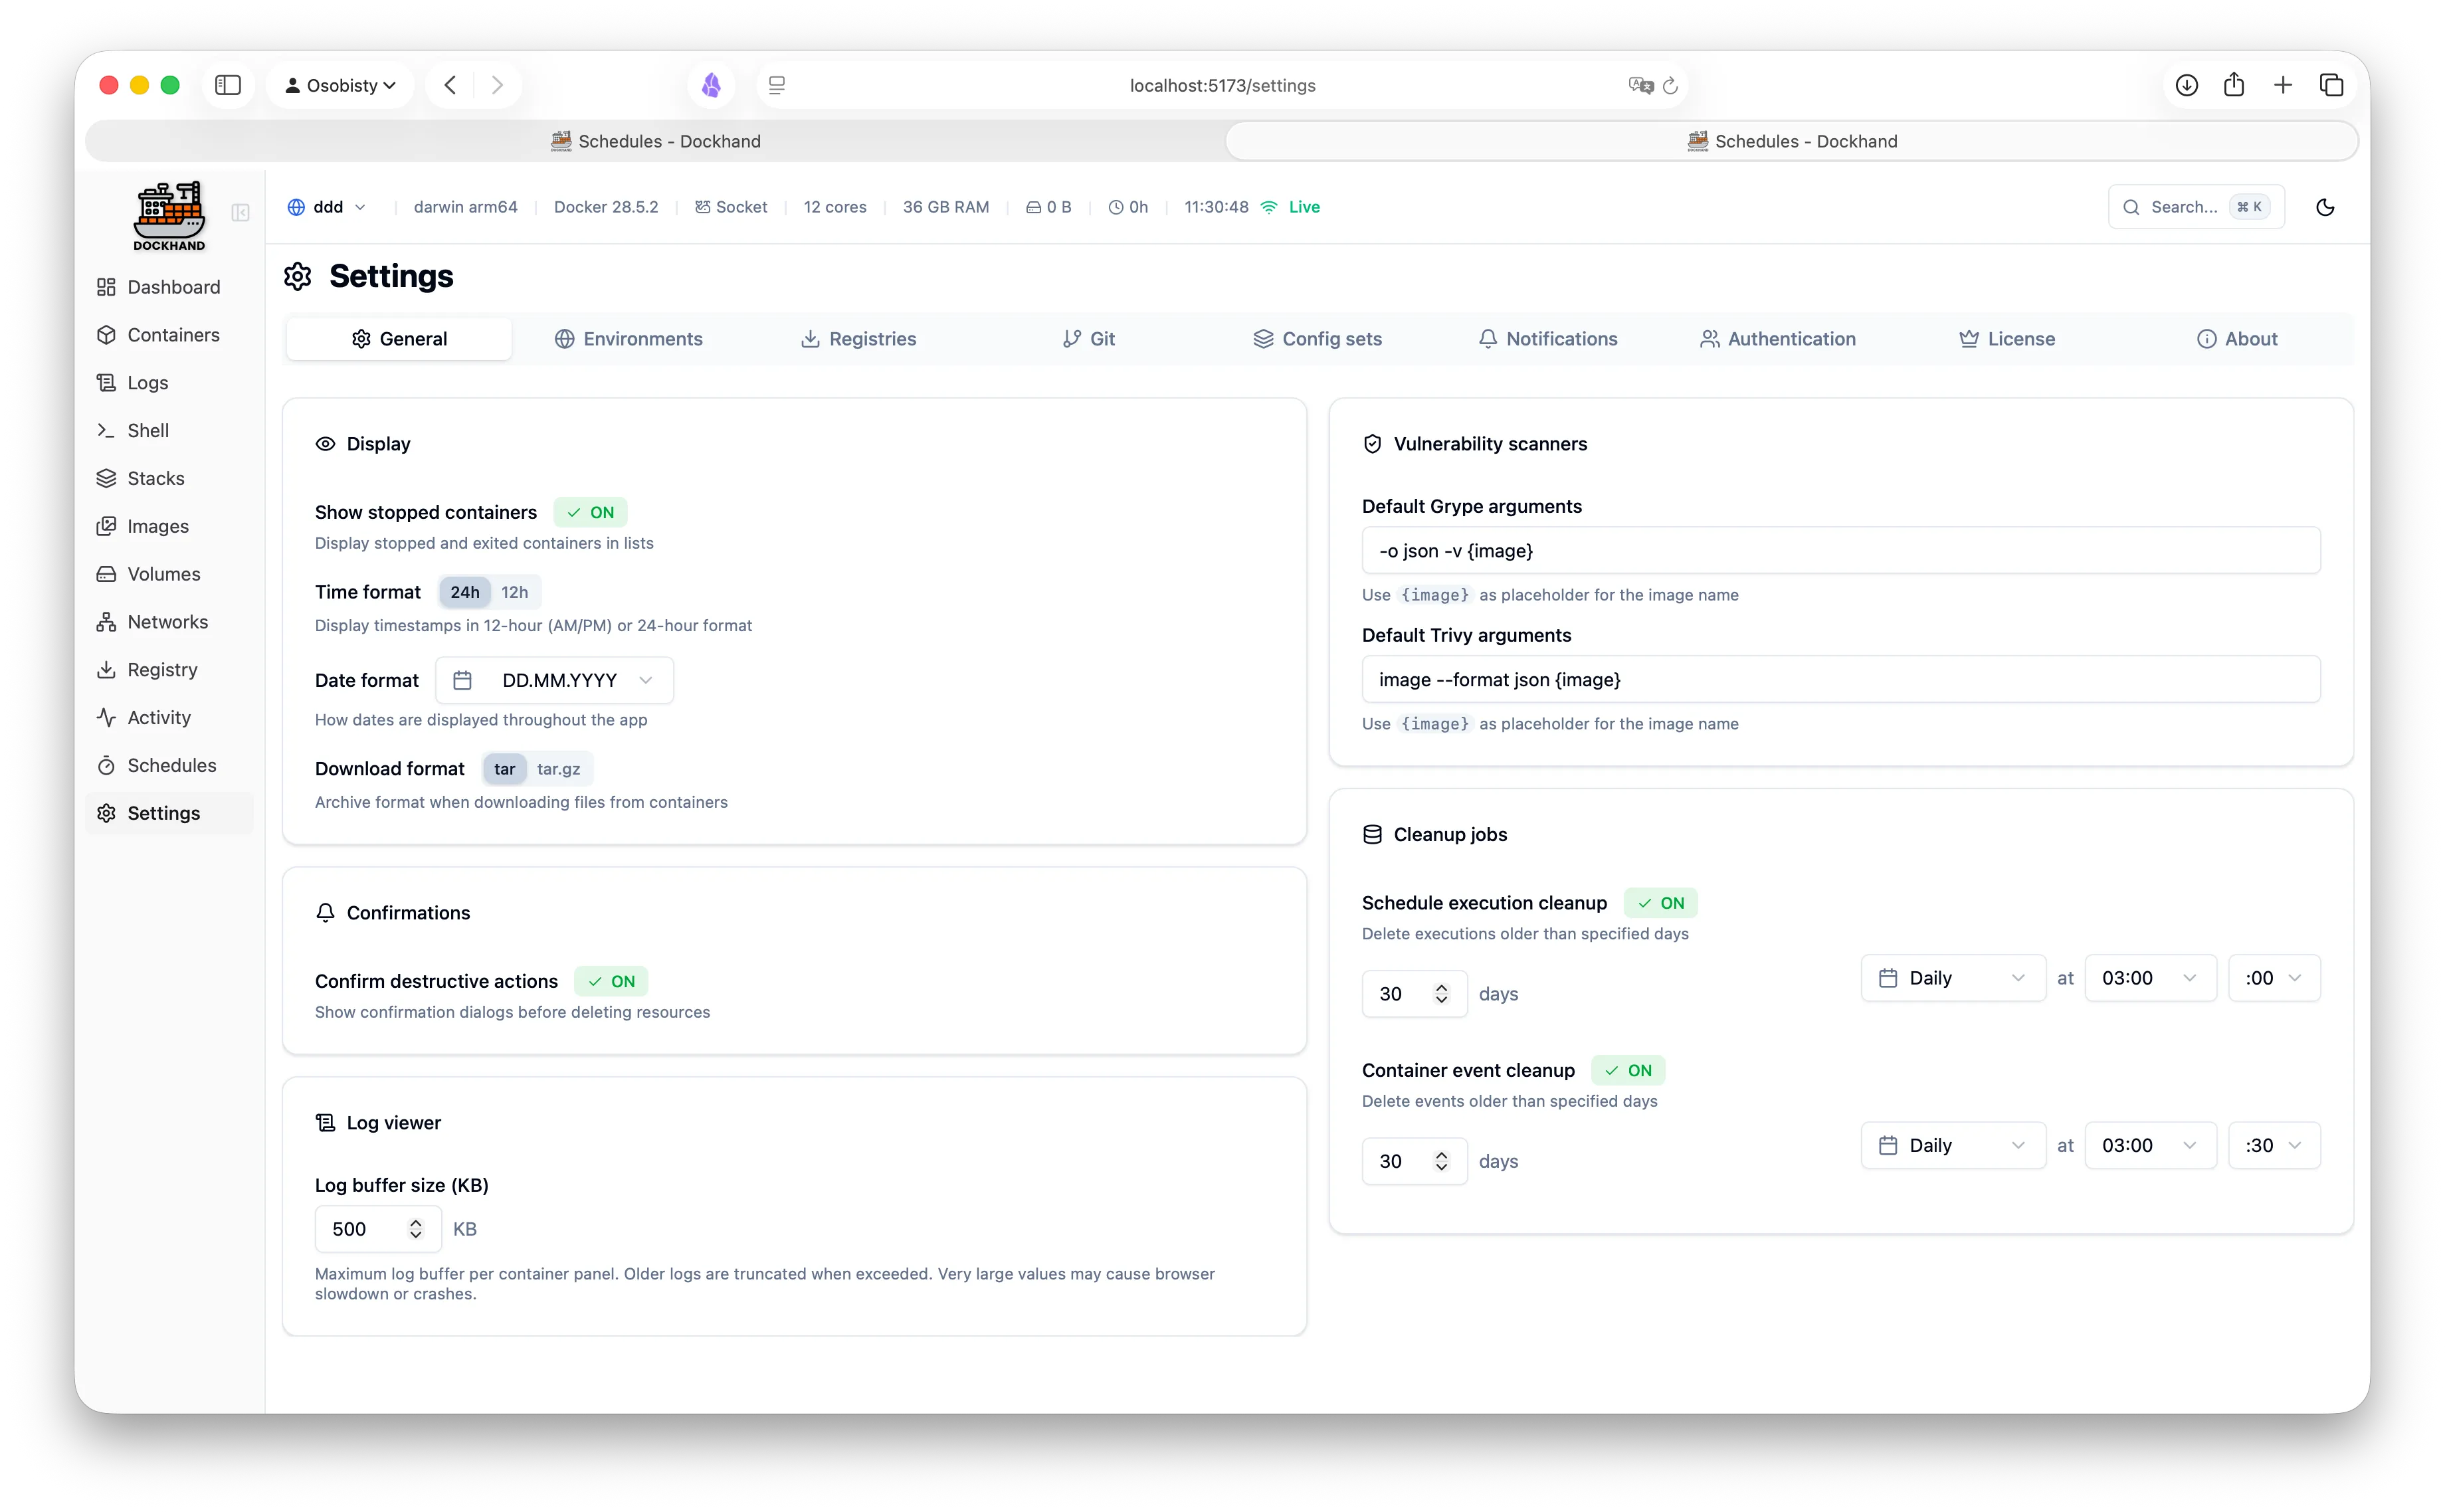Go to Containers page in sidebar

pyautogui.click(x=173, y=335)
